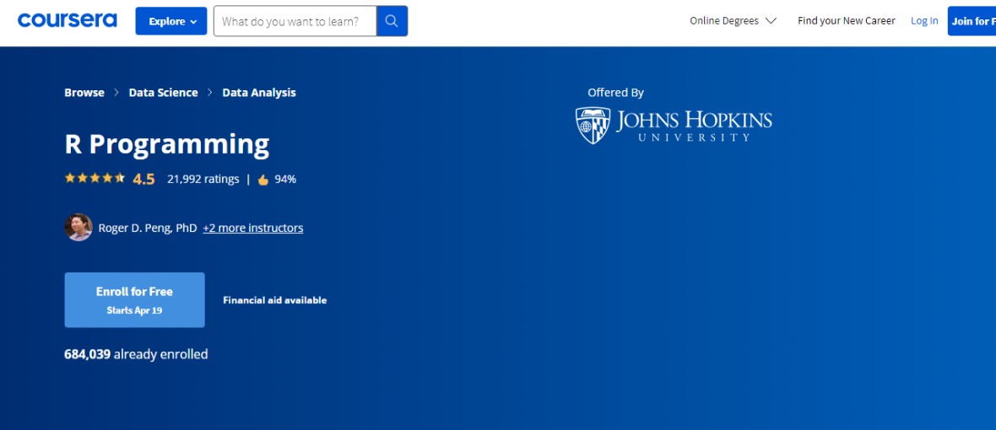Click the Offered By label

[x=615, y=93]
